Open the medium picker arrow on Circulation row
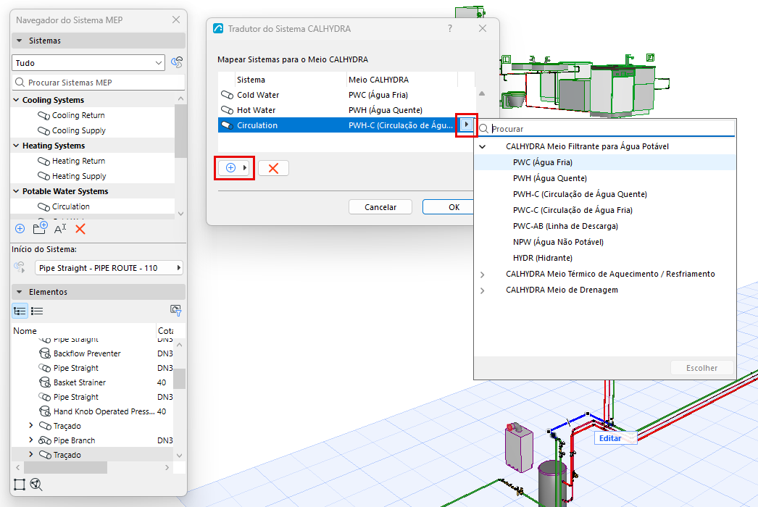The image size is (758, 507). click(x=466, y=125)
